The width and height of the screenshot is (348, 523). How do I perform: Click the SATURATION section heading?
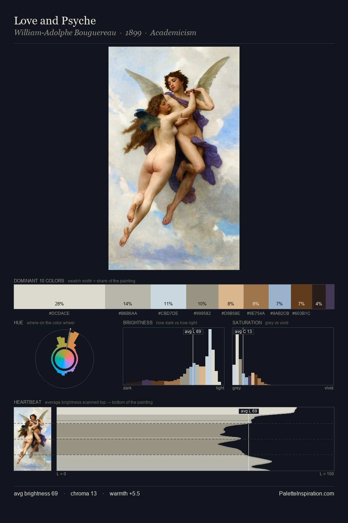[x=247, y=323]
